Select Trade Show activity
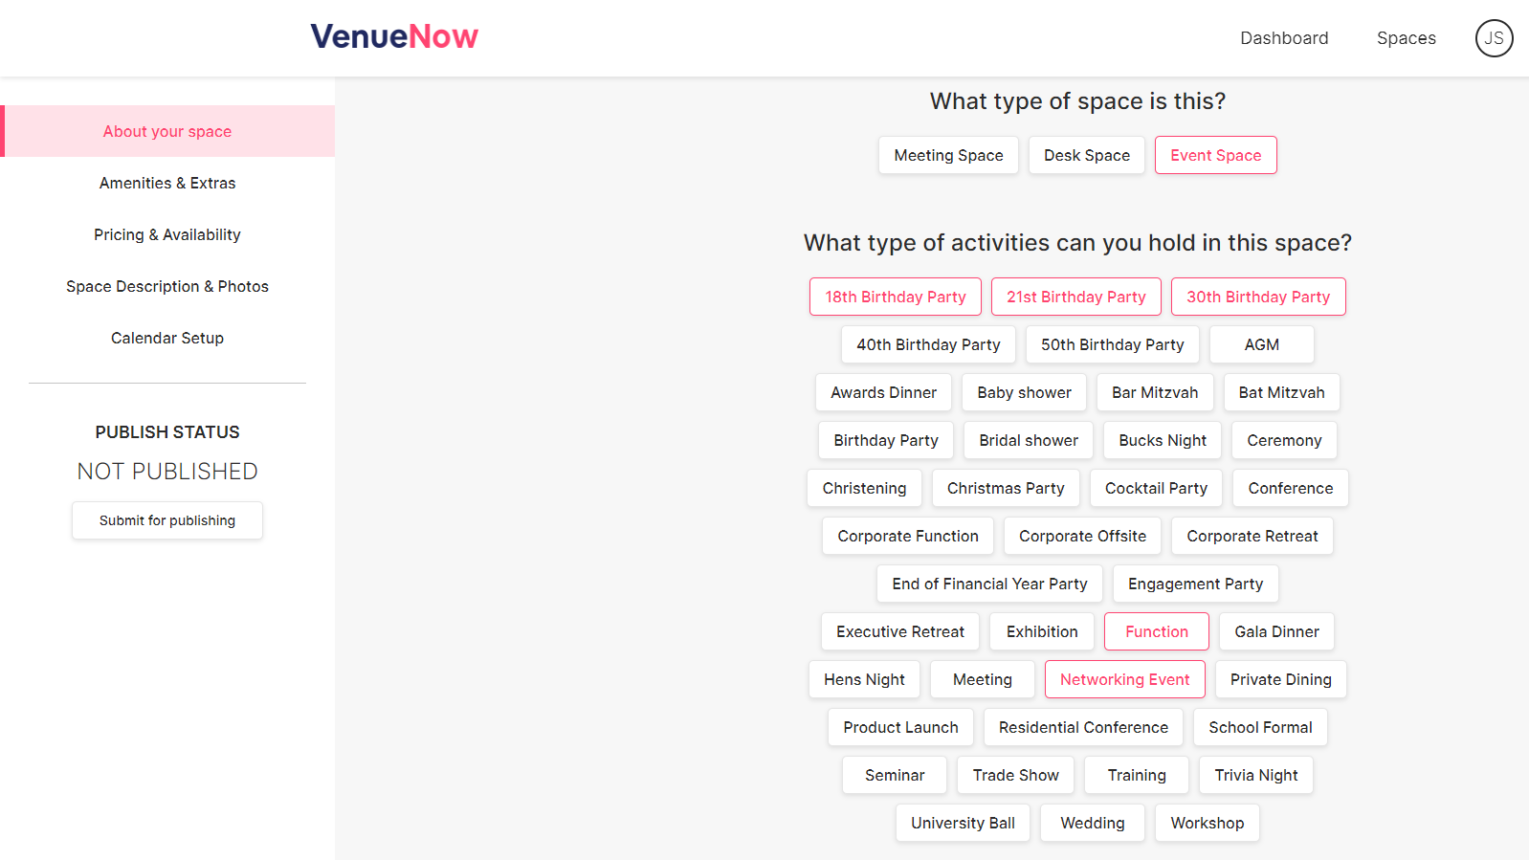Image resolution: width=1529 pixels, height=860 pixels. coord(1016,775)
